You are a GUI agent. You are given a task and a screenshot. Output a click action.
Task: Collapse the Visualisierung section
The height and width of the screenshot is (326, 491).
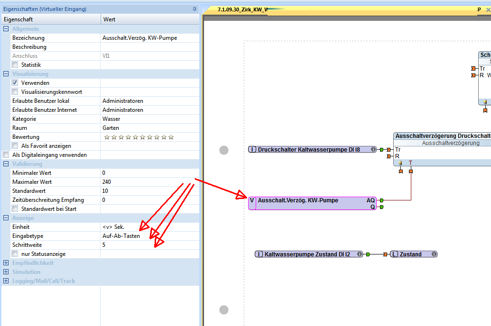[6, 74]
